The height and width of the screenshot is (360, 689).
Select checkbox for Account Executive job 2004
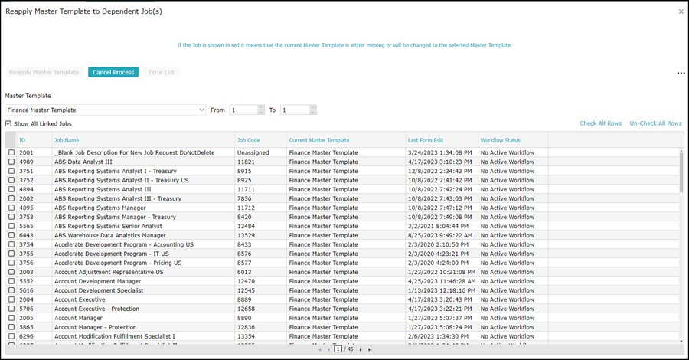11,299
